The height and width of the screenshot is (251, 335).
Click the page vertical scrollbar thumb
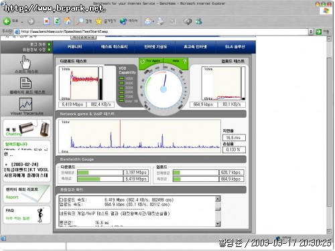329,132
